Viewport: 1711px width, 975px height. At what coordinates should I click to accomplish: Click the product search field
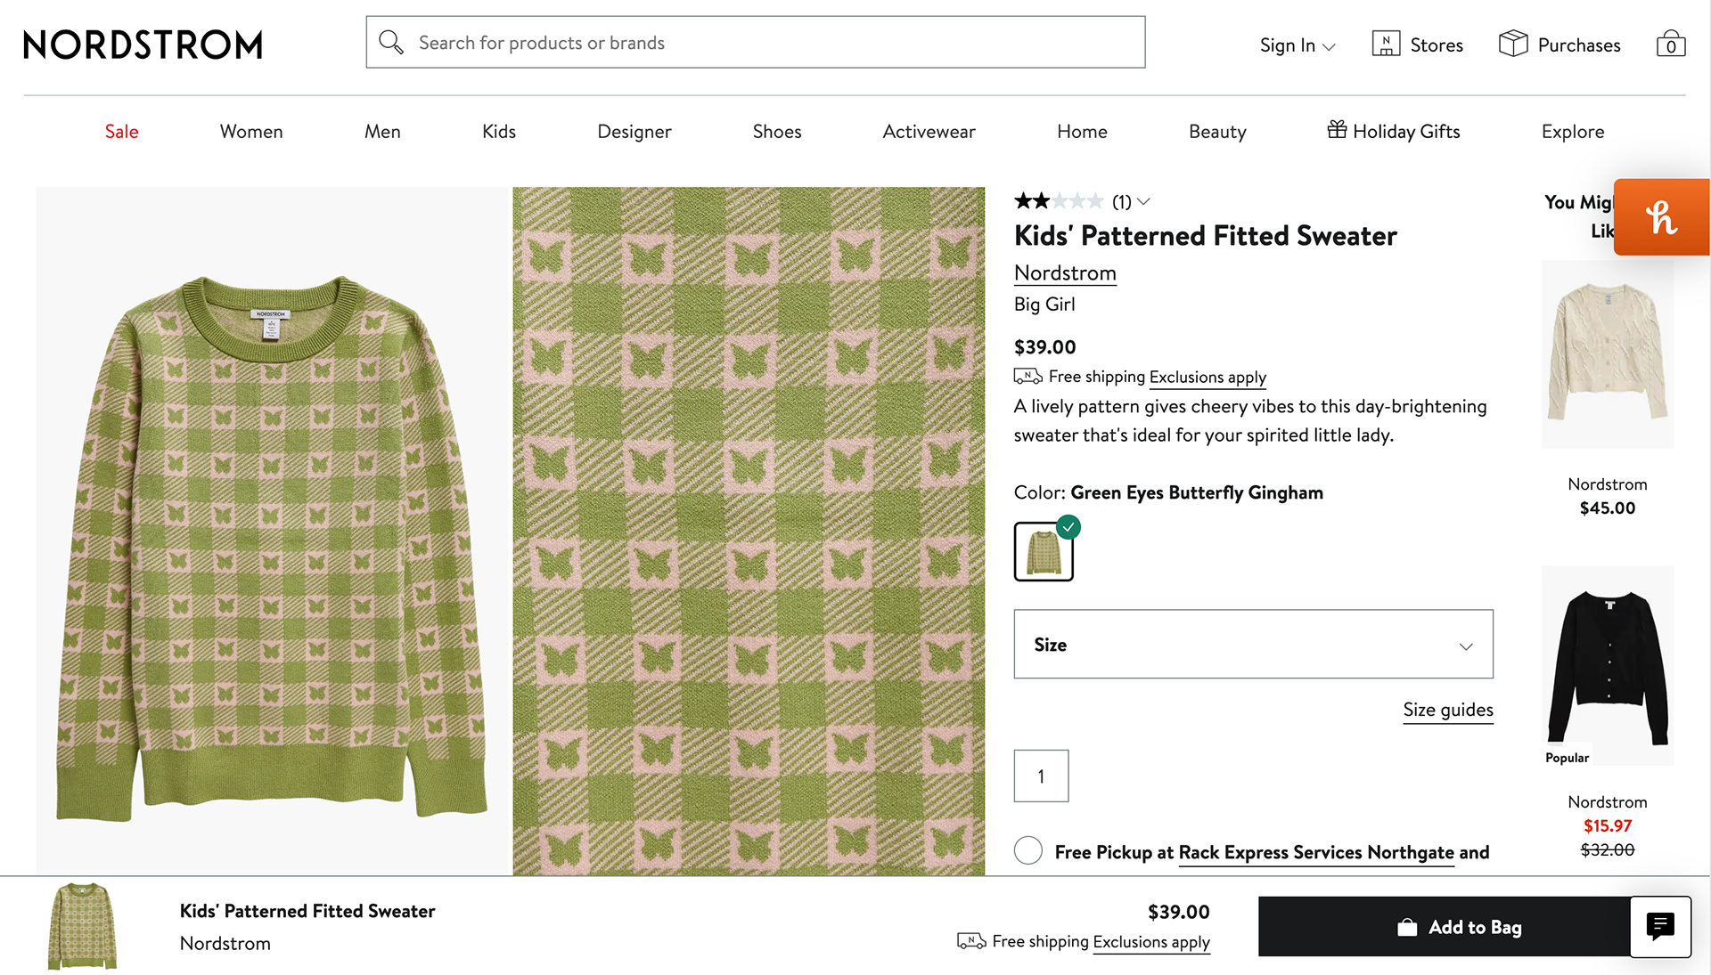click(766, 43)
